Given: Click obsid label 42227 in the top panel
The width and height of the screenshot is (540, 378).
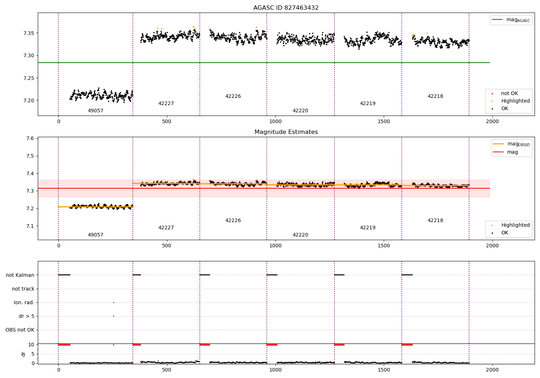Looking at the screenshot, I should point(166,103).
